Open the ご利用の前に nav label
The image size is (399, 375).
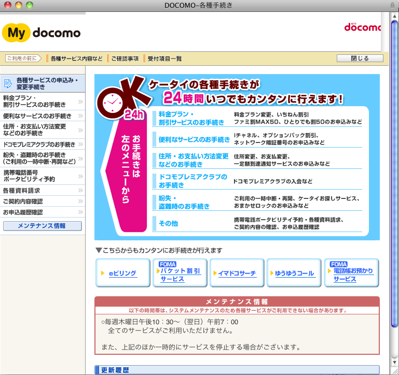(23, 59)
